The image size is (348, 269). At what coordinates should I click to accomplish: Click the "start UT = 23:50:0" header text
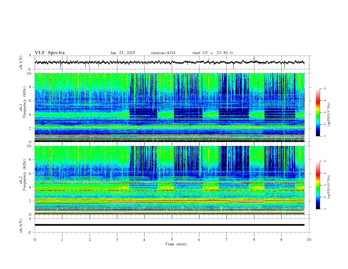point(212,53)
